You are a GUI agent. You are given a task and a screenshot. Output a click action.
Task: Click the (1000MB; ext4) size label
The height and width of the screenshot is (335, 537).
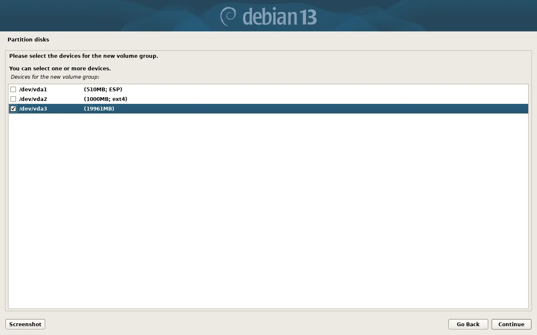coord(106,99)
